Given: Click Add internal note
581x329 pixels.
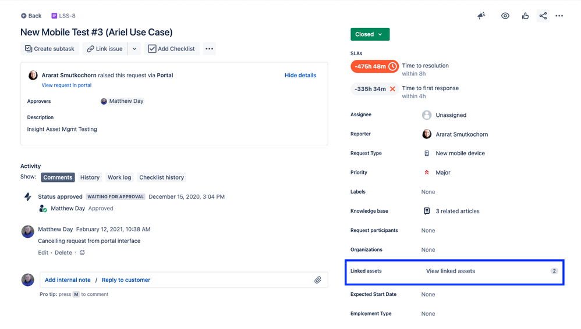Looking at the screenshot, I should click(x=68, y=280).
